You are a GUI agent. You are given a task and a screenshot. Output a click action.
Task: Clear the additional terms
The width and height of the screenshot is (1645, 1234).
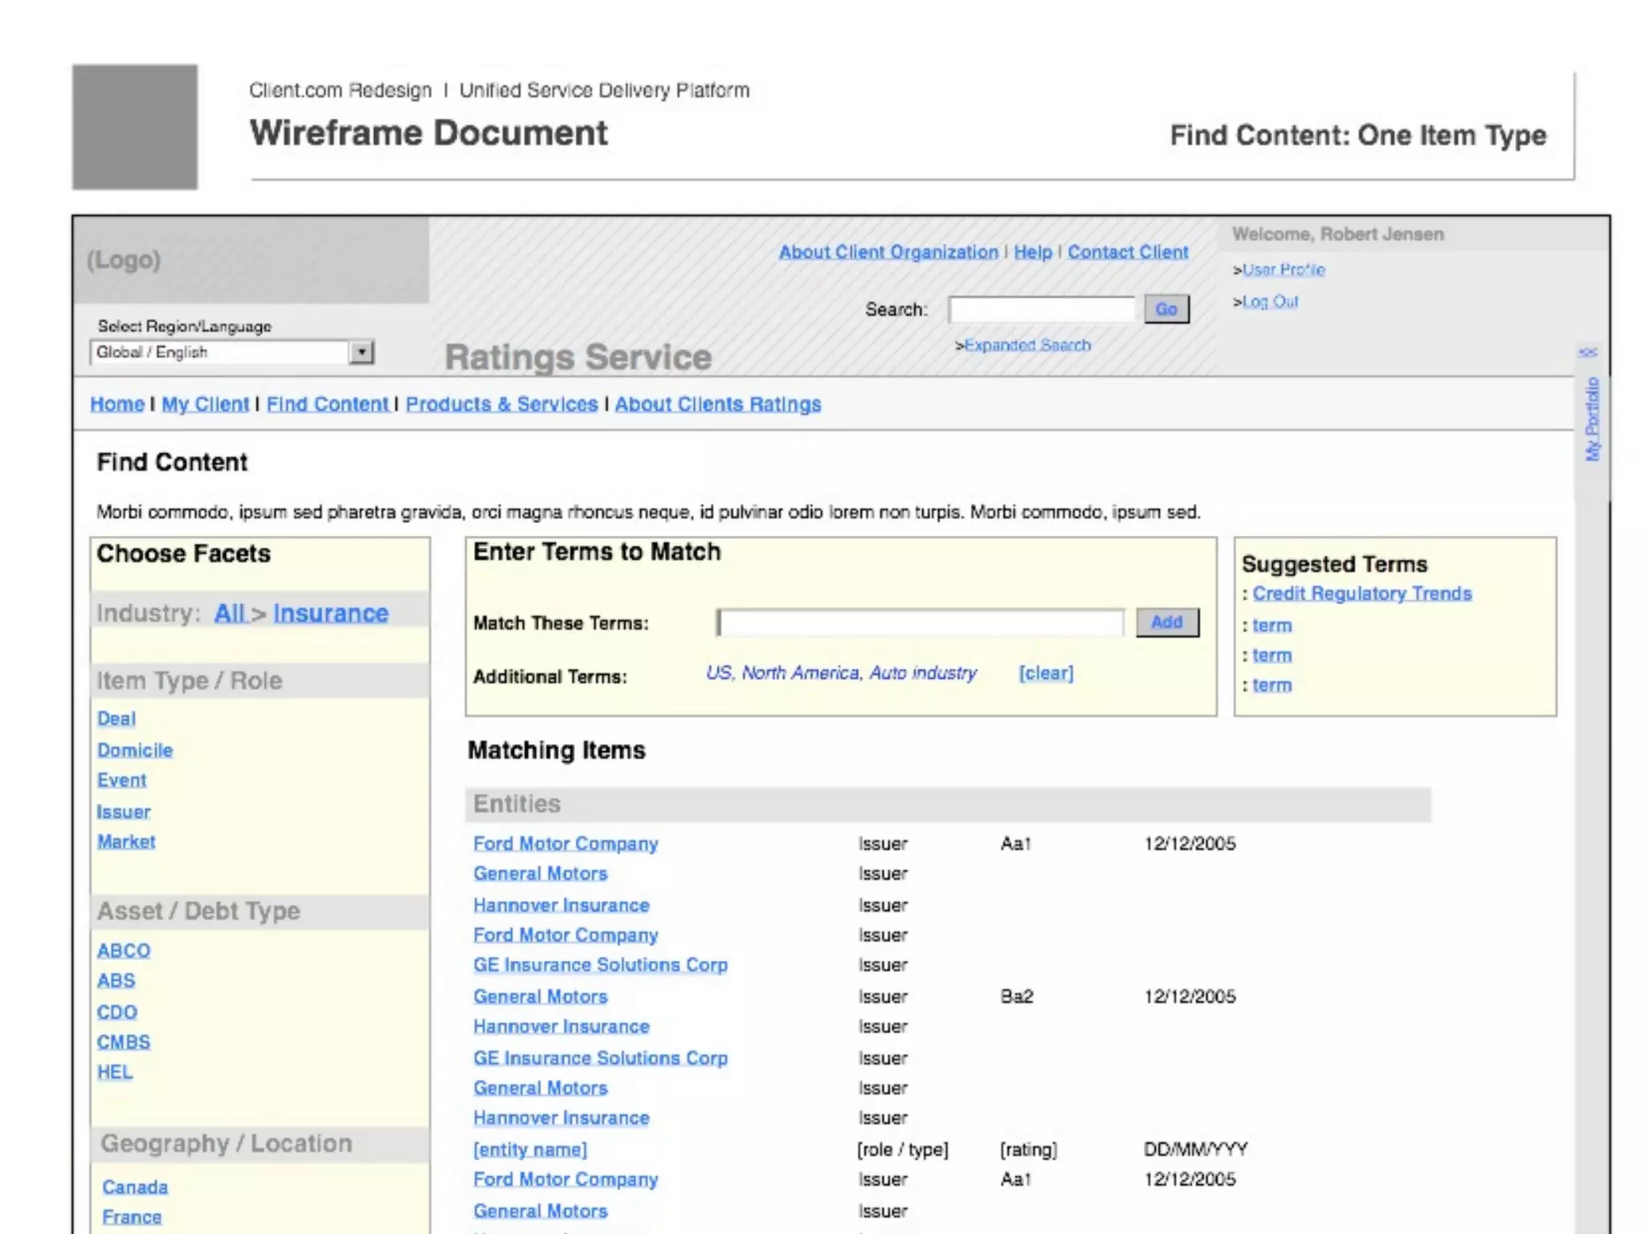coord(1046,673)
